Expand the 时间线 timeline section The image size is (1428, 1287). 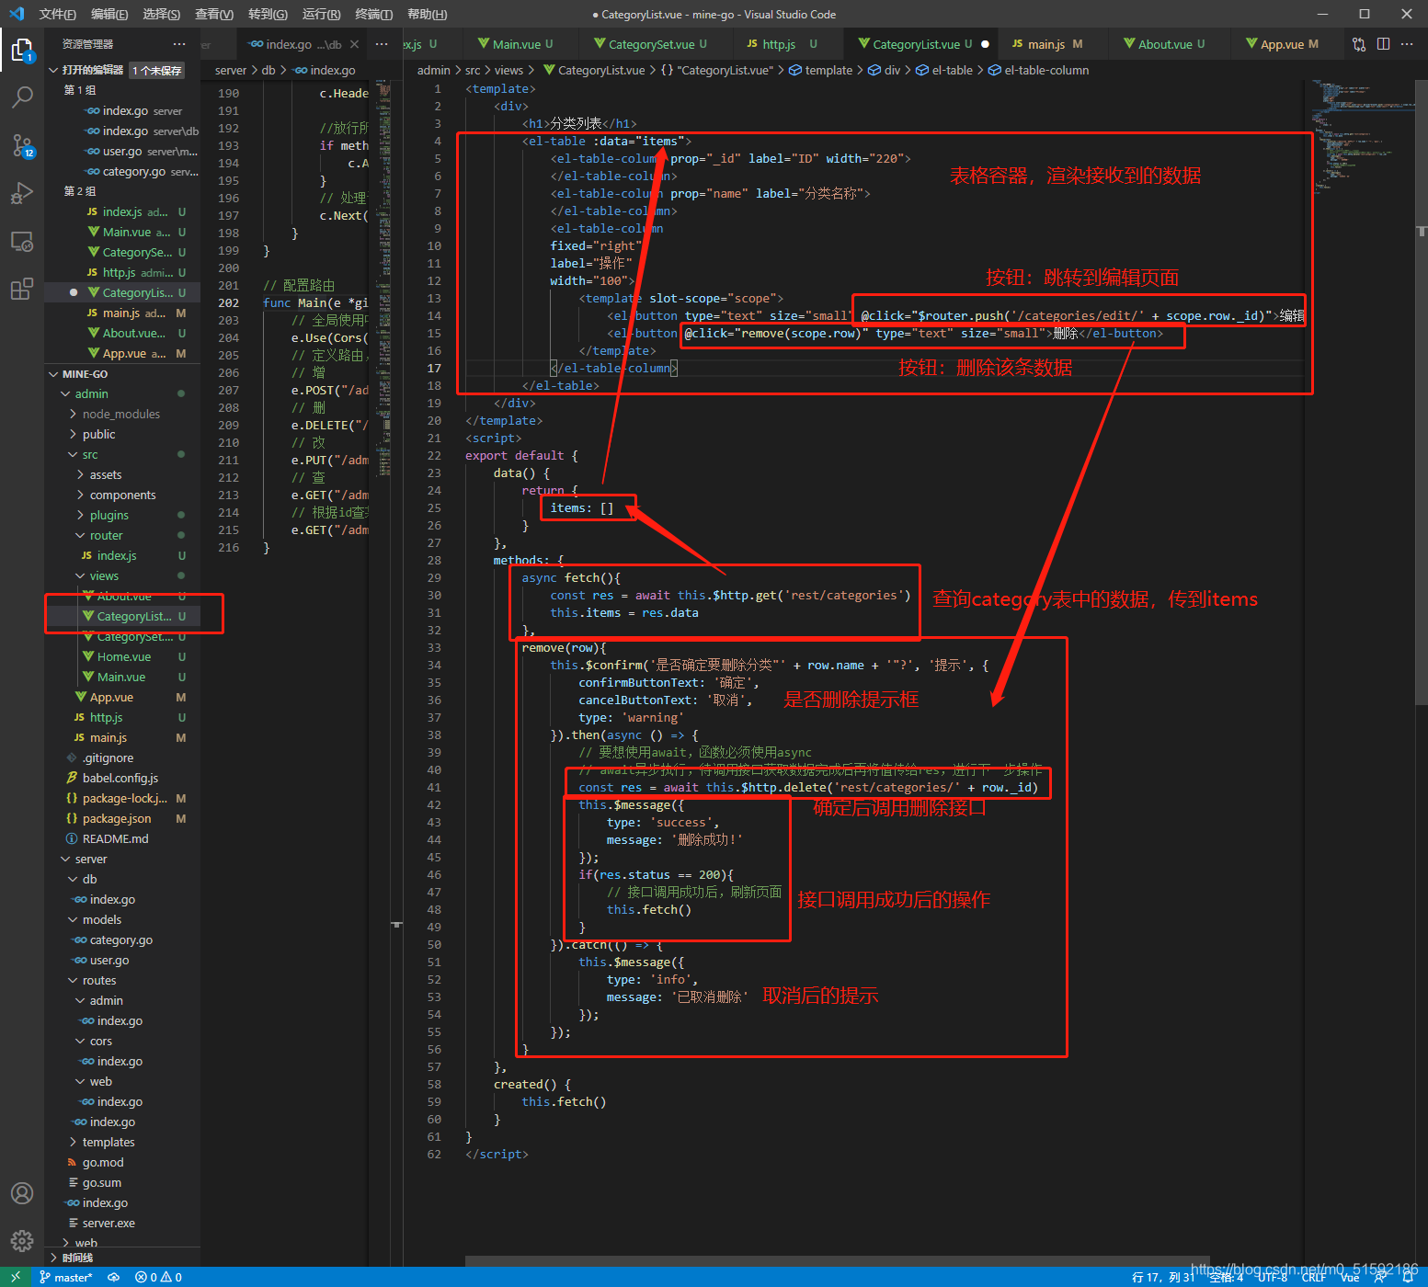pyautogui.click(x=77, y=1258)
